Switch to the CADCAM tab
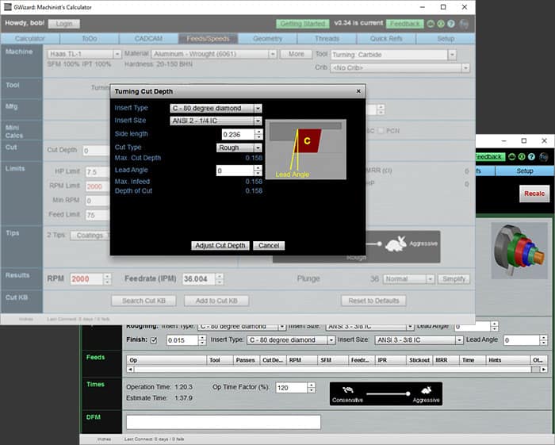The height and width of the screenshot is (445, 555). (149, 39)
